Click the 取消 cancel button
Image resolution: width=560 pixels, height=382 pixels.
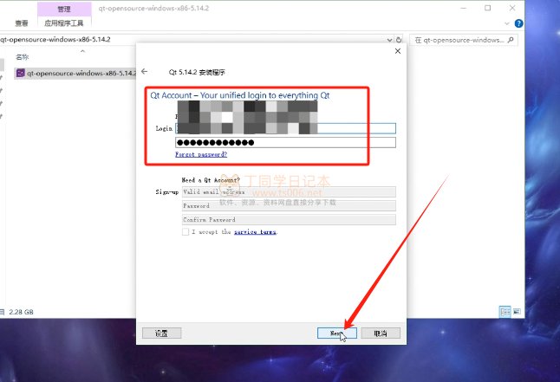[x=380, y=333]
